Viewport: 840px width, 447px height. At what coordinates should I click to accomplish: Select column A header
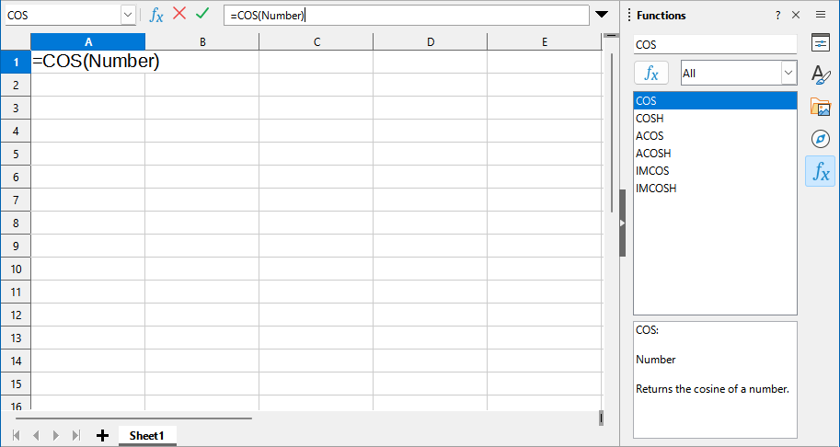click(87, 41)
